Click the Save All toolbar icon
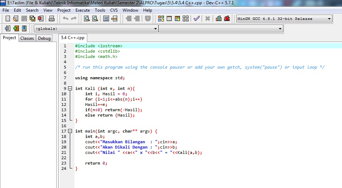 pos(32,18)
